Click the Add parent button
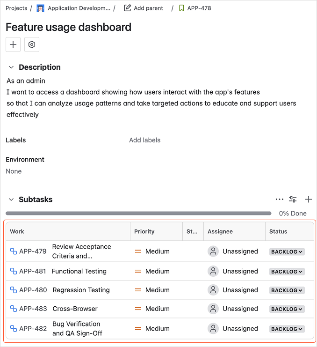317x347 pixels. (x=144, y=8)
